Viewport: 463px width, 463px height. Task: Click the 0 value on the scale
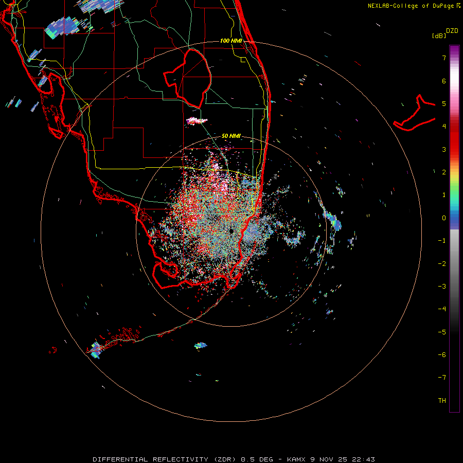pos(444,218)
